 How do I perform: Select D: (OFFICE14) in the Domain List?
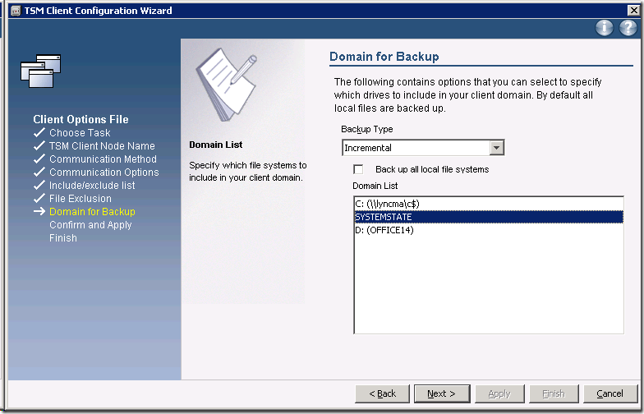(384, 230)
